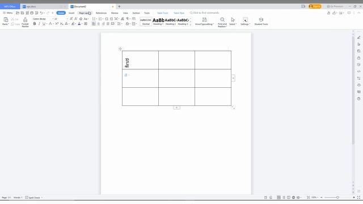Toggle subscript formatting

click(61, 24)
